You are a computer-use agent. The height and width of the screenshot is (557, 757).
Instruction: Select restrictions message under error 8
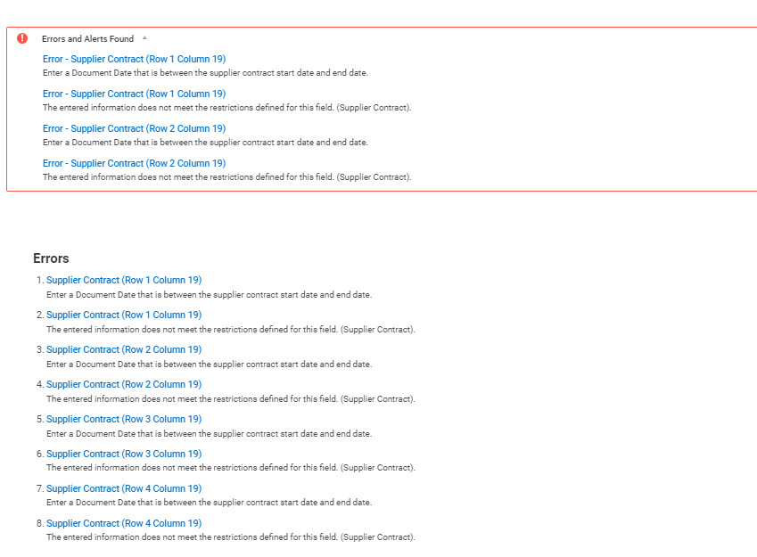(x=231, y=537)
